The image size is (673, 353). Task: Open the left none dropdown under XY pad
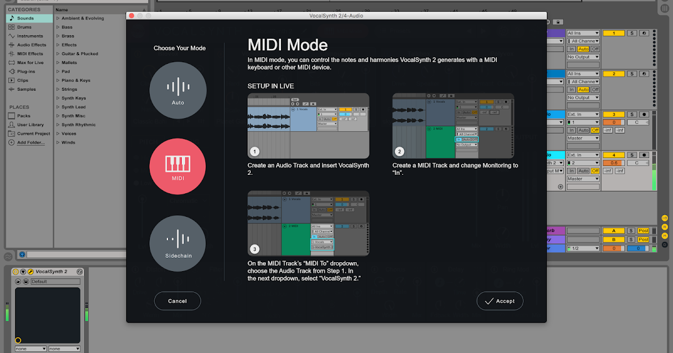tap(30, 349)
